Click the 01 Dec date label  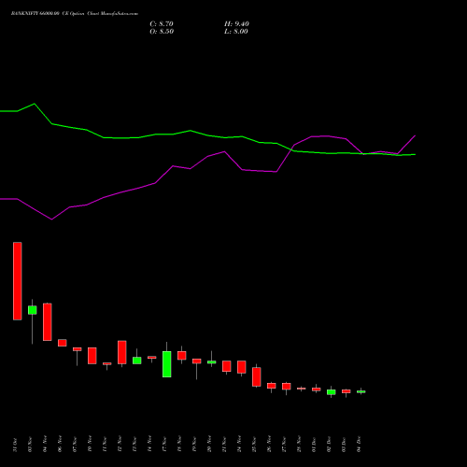click(314, 445)
